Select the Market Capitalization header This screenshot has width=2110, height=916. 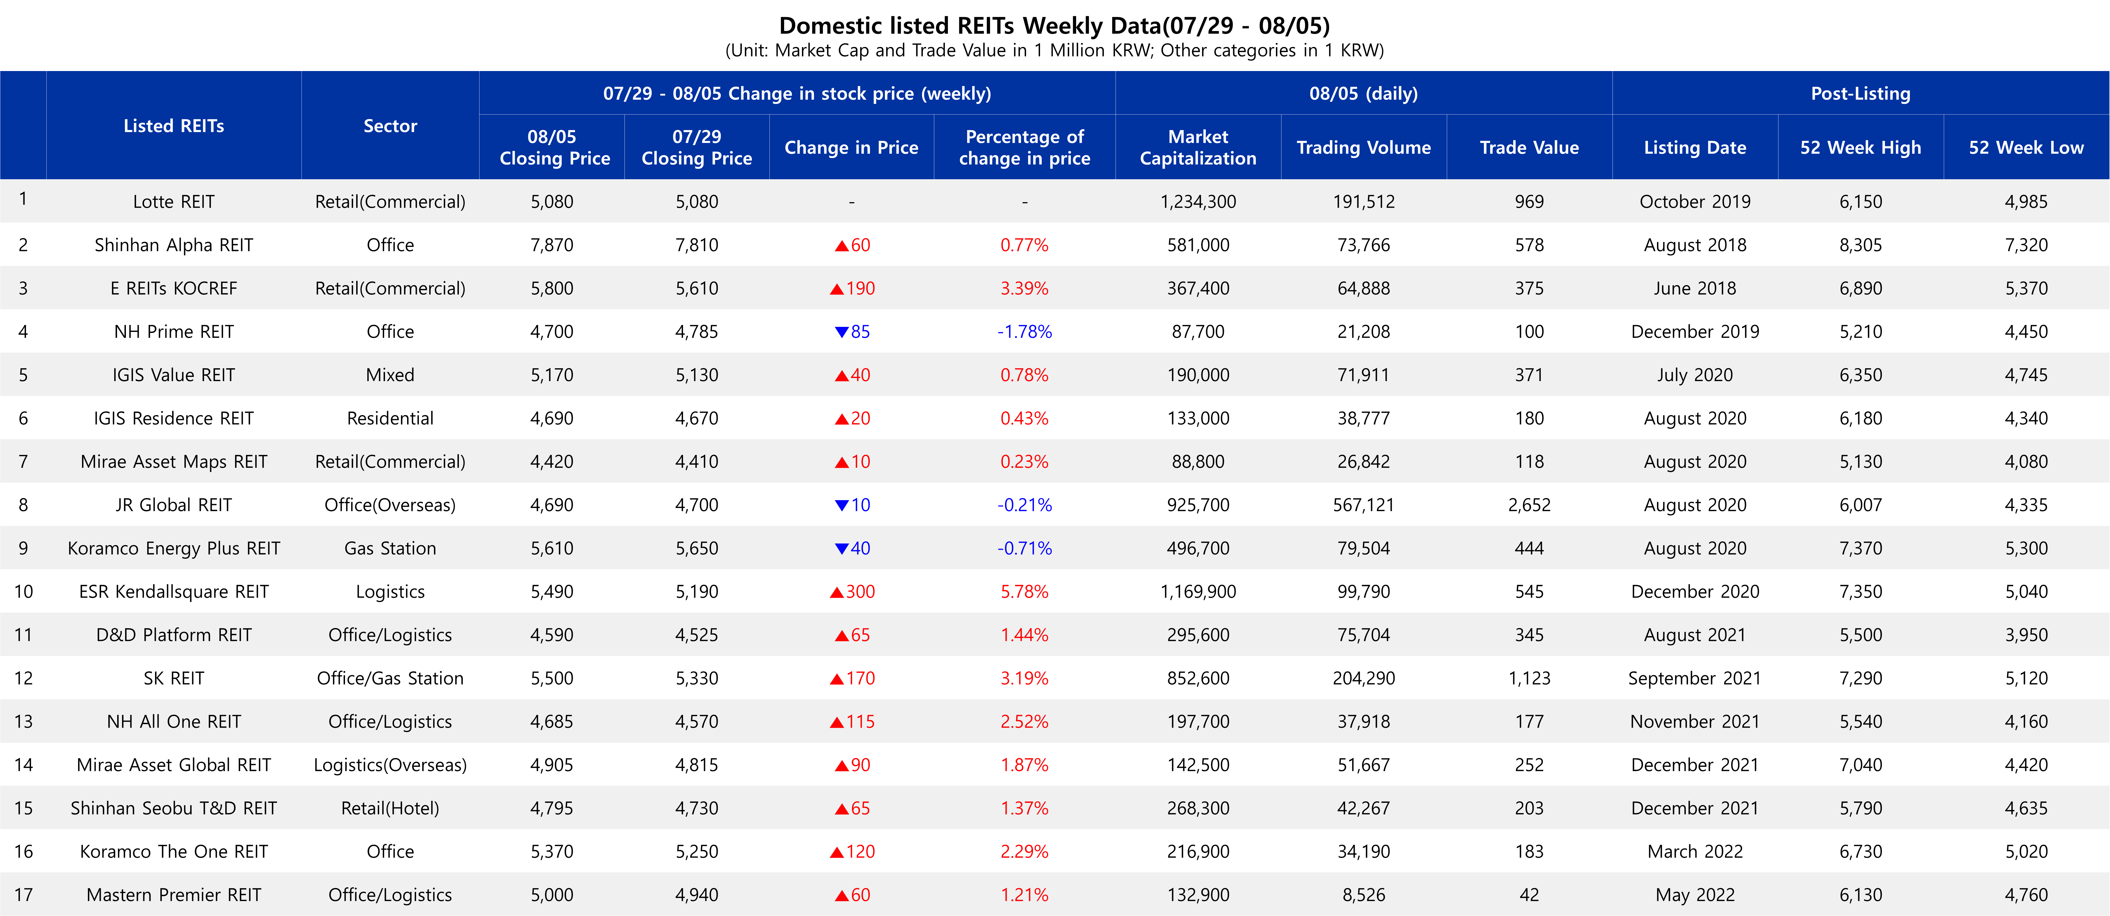coord(1198,147)
